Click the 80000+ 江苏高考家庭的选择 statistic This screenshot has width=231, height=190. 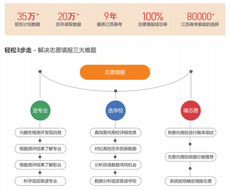click(x=200, y=19)
